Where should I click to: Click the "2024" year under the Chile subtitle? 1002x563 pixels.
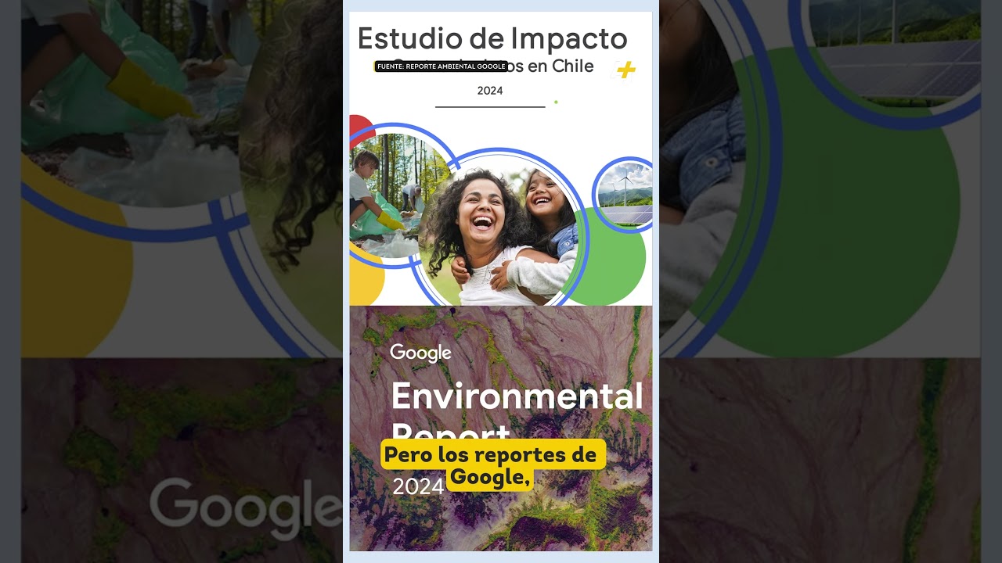pyautogui.click(x=490, y=91)
